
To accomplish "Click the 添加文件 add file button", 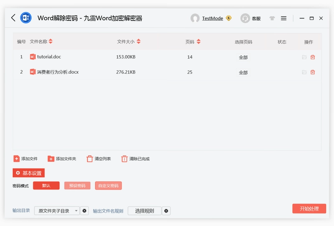I will [x=25, y=159].
